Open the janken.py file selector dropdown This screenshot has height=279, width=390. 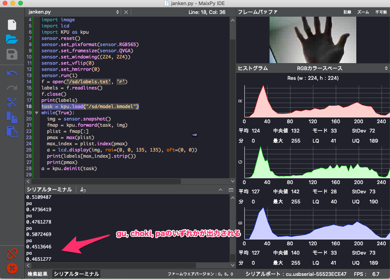click(x=118, y=12)
